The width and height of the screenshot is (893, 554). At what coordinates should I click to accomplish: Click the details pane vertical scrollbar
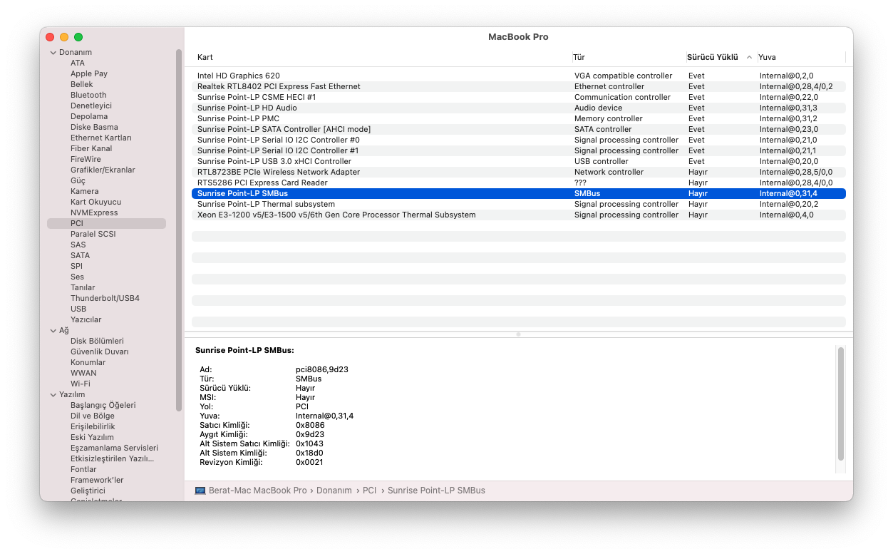coord(841,404)
